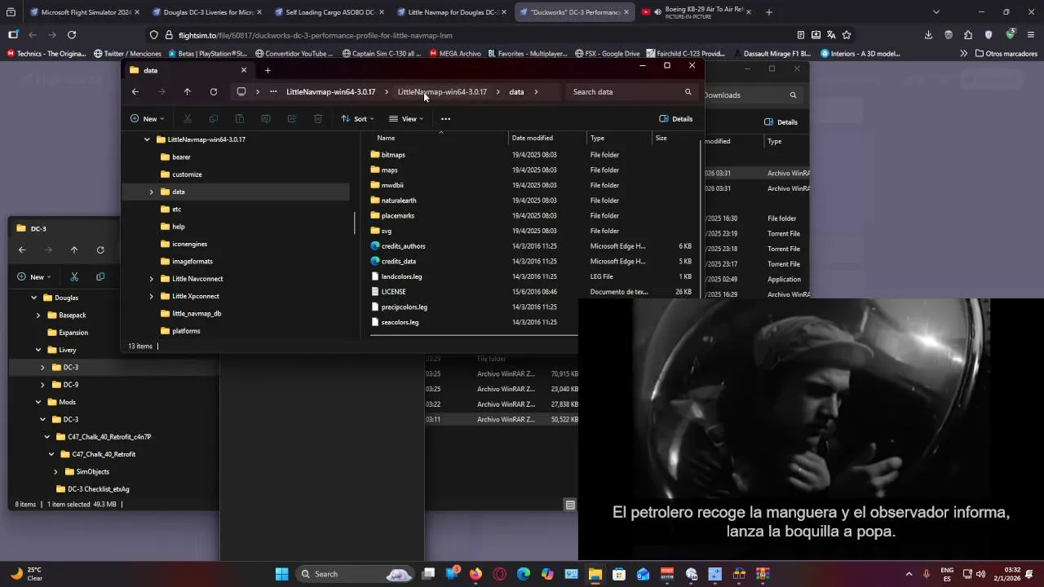This screenshot has width=1044, height=587.
Task: Open Windows Start menu
Action: click(281, 574)
